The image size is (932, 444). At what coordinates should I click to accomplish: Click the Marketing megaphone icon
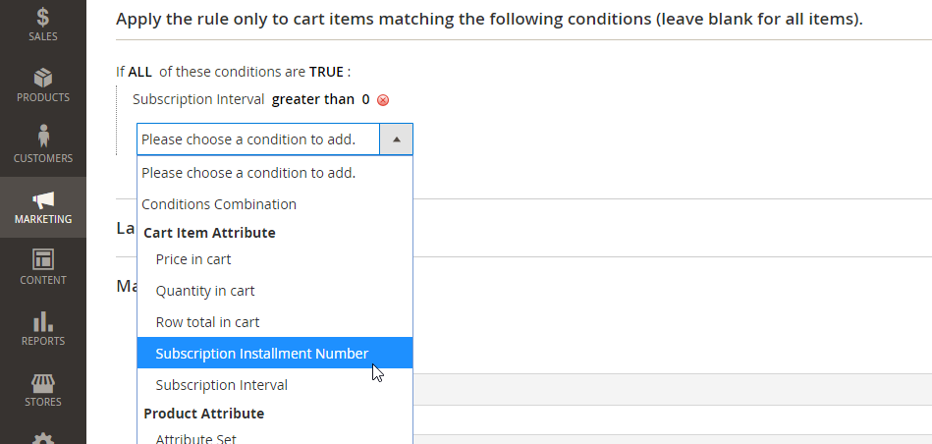tap(42, 199)
